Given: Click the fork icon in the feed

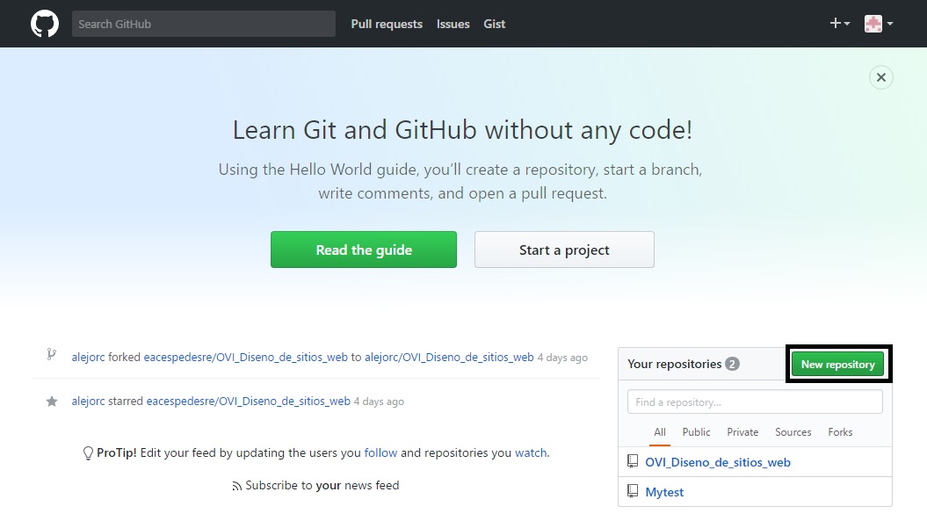Looking at the screenshot, I should click(52, 355).
